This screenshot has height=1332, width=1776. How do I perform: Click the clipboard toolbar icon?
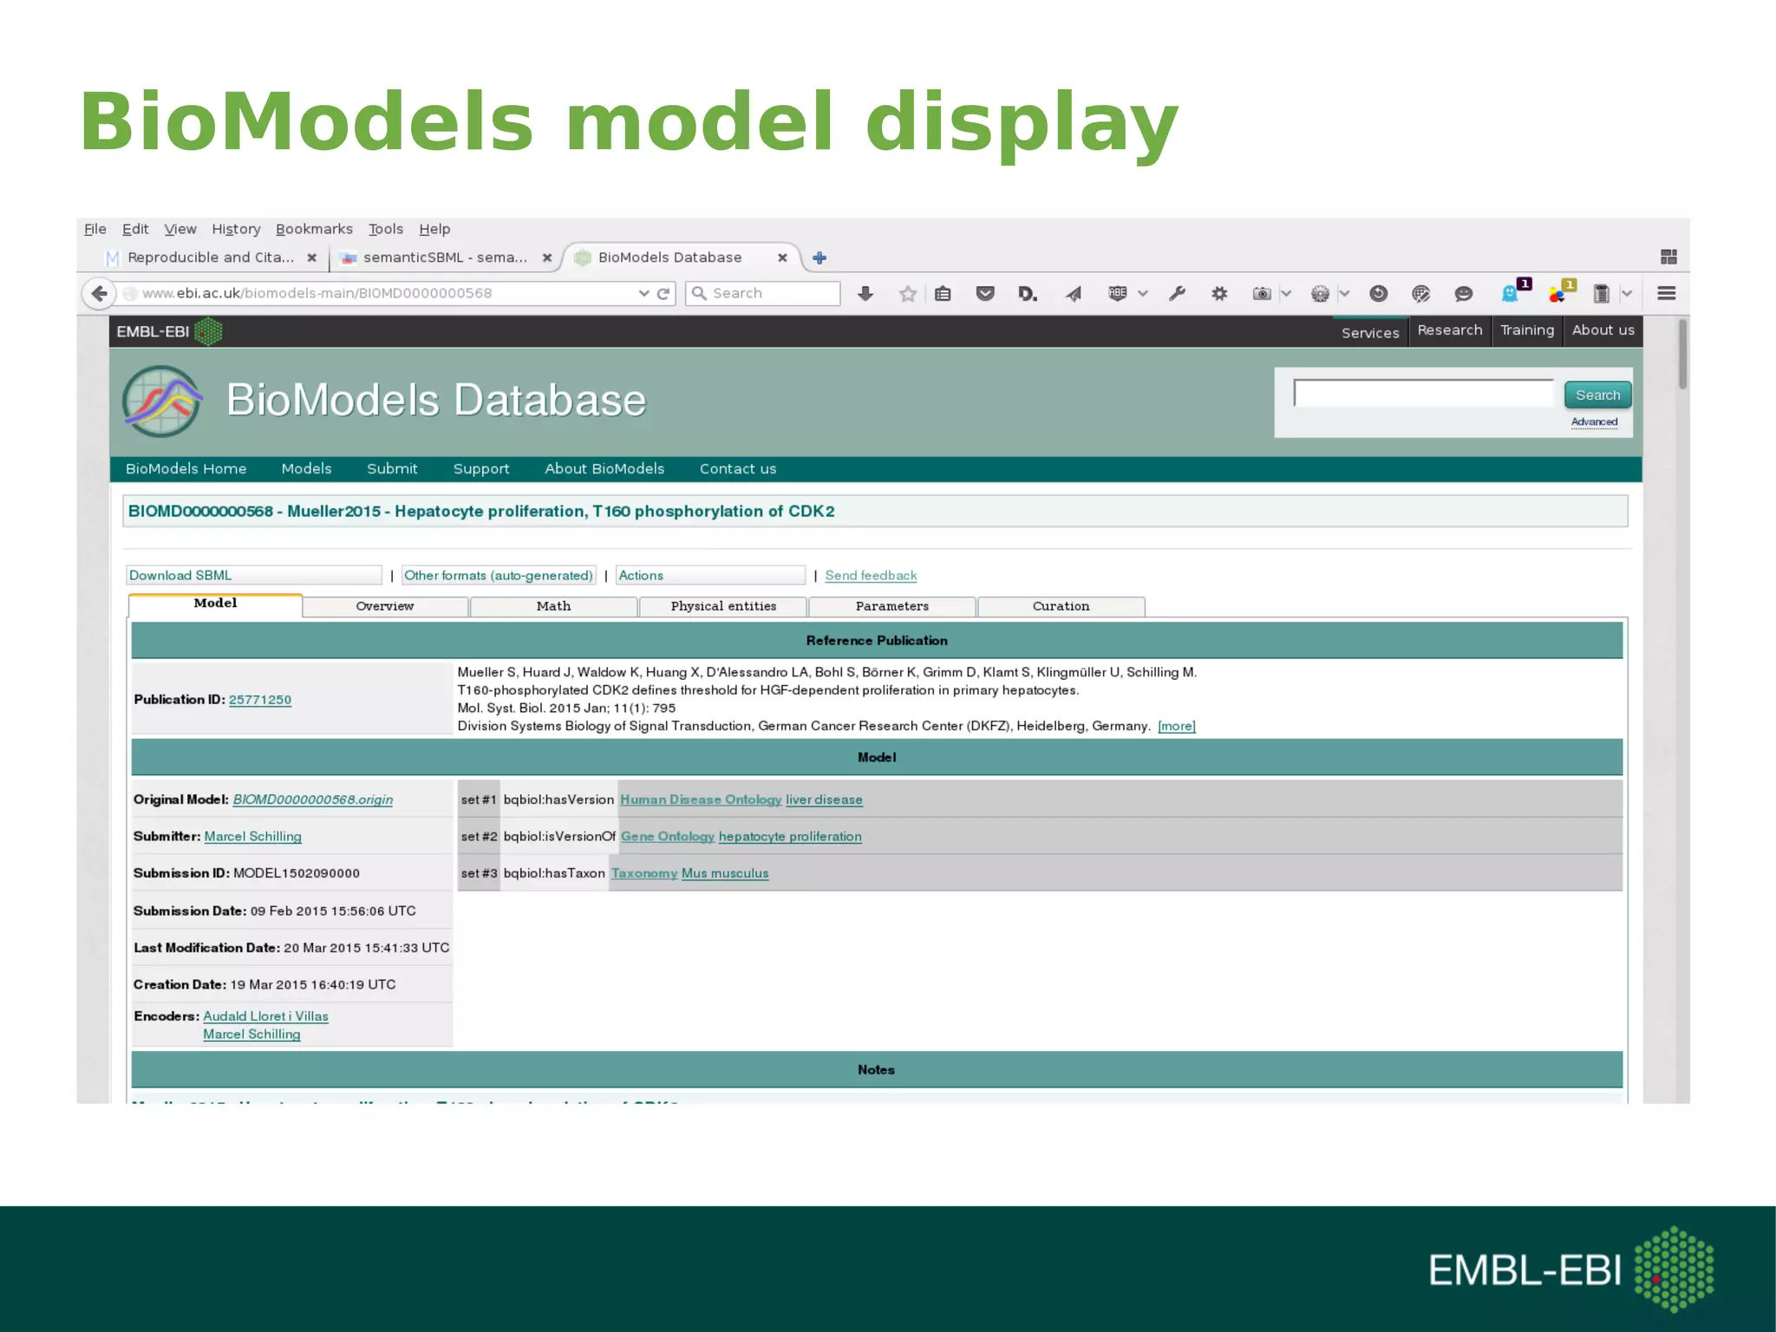point(1602,294)
